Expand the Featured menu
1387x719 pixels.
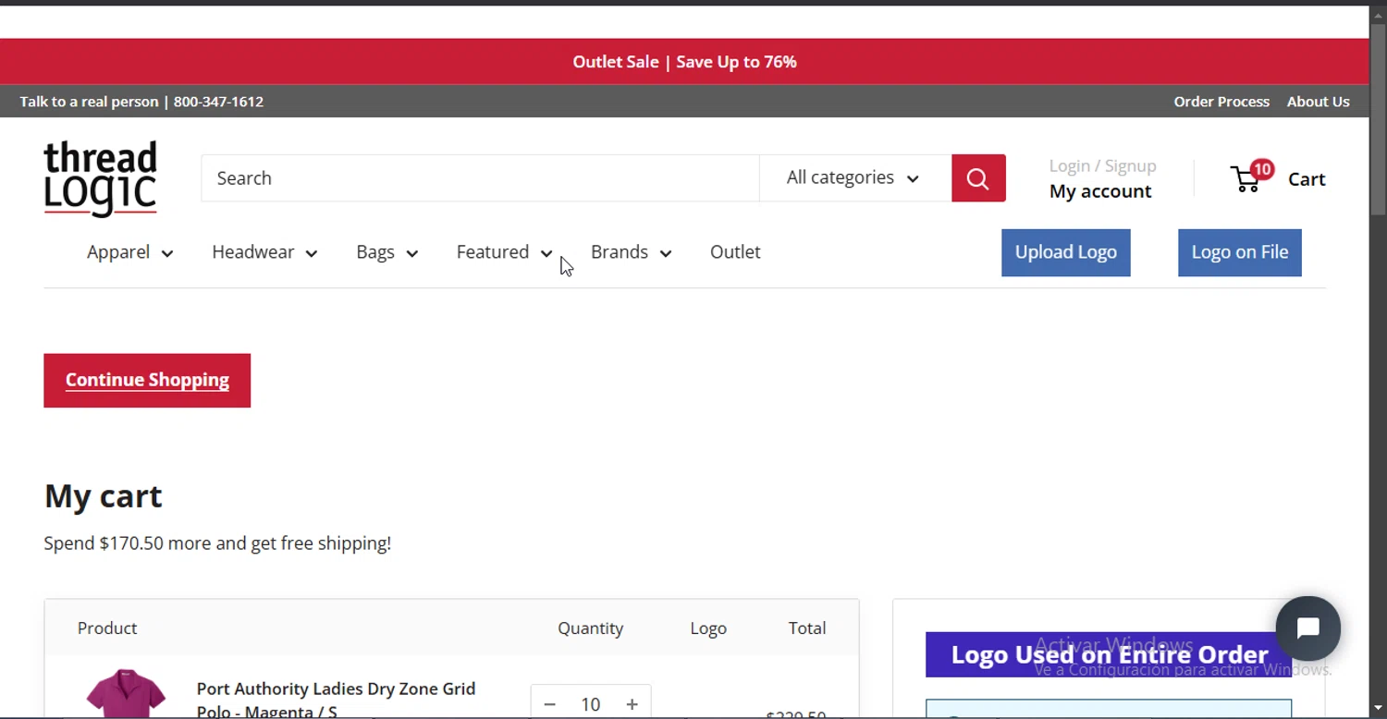tap(504, 252)
